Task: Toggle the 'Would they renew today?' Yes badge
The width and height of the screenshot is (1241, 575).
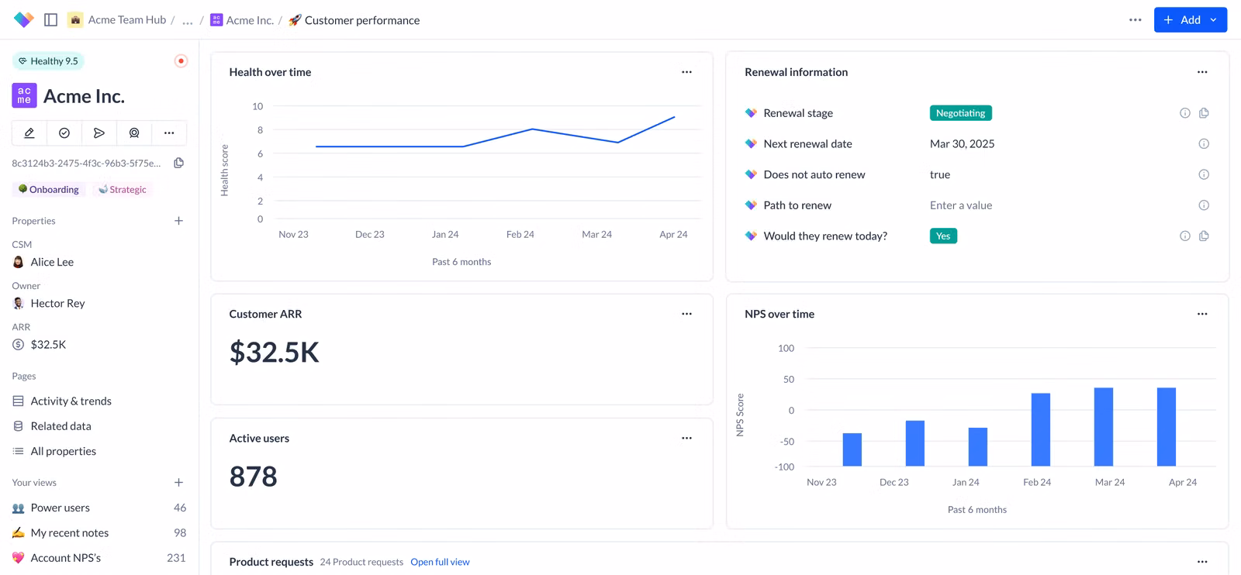Action: click(942, 236)
